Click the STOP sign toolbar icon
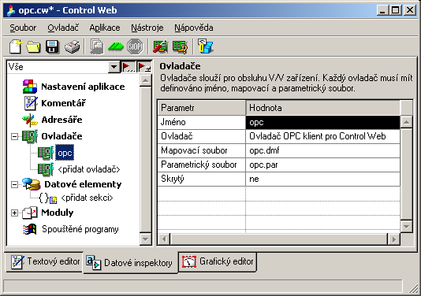 135,46
